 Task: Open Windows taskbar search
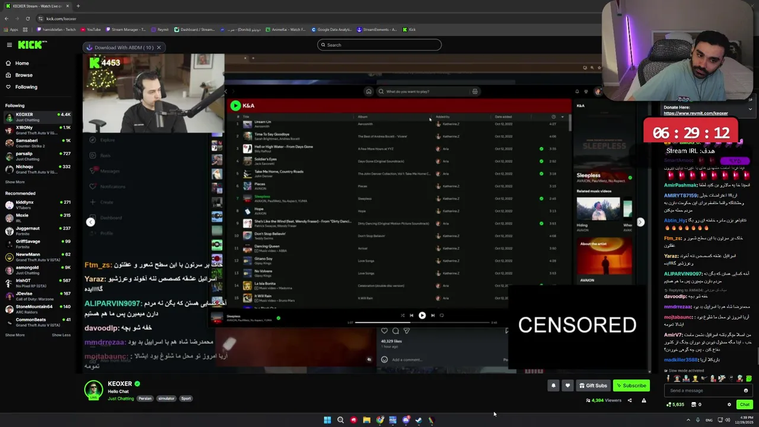(340, 420)
